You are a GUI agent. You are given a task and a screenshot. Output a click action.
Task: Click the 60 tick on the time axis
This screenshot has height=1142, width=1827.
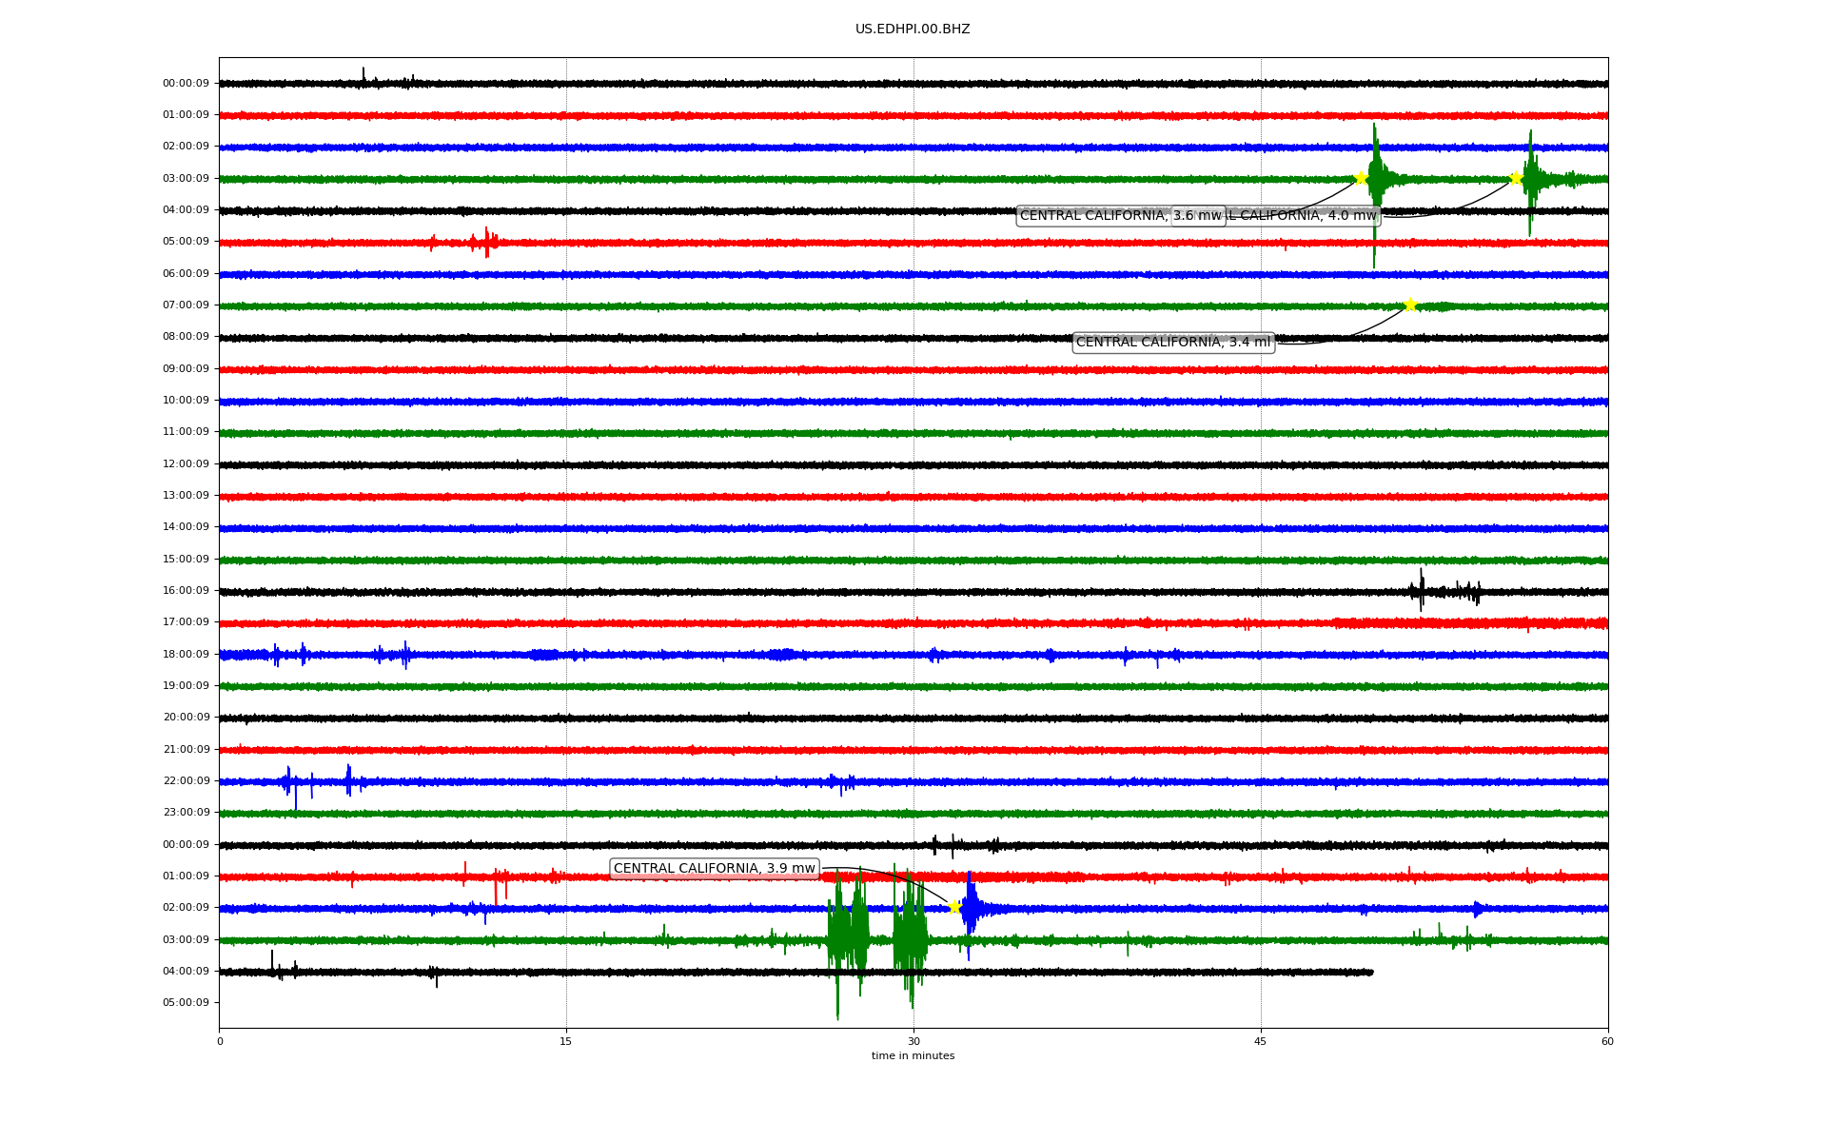(x=1607, y=1041)
